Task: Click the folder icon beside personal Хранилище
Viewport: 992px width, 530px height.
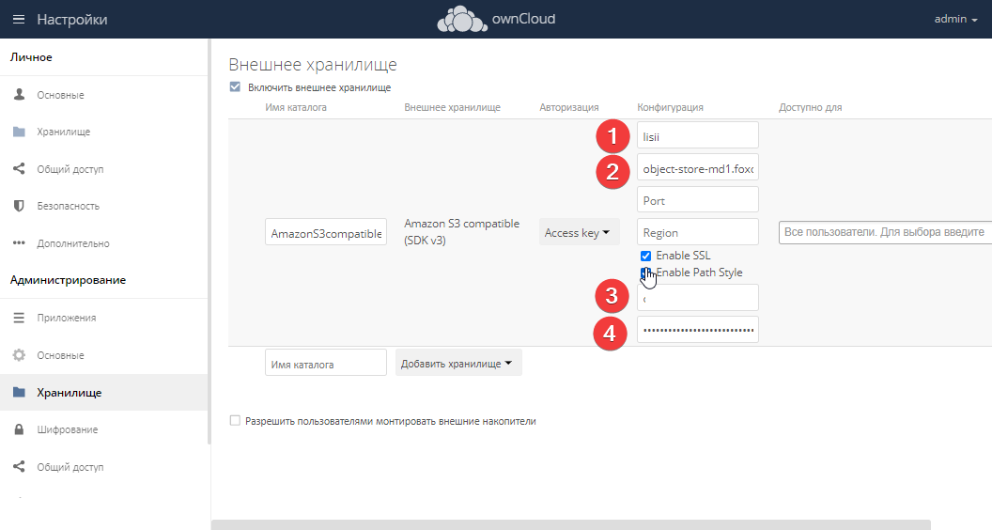Action: coord(19,132)
